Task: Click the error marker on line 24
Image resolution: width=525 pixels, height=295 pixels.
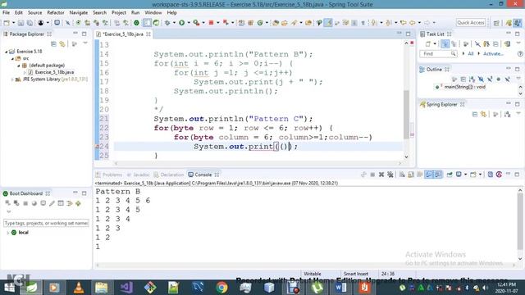Action: click(97, 147)
